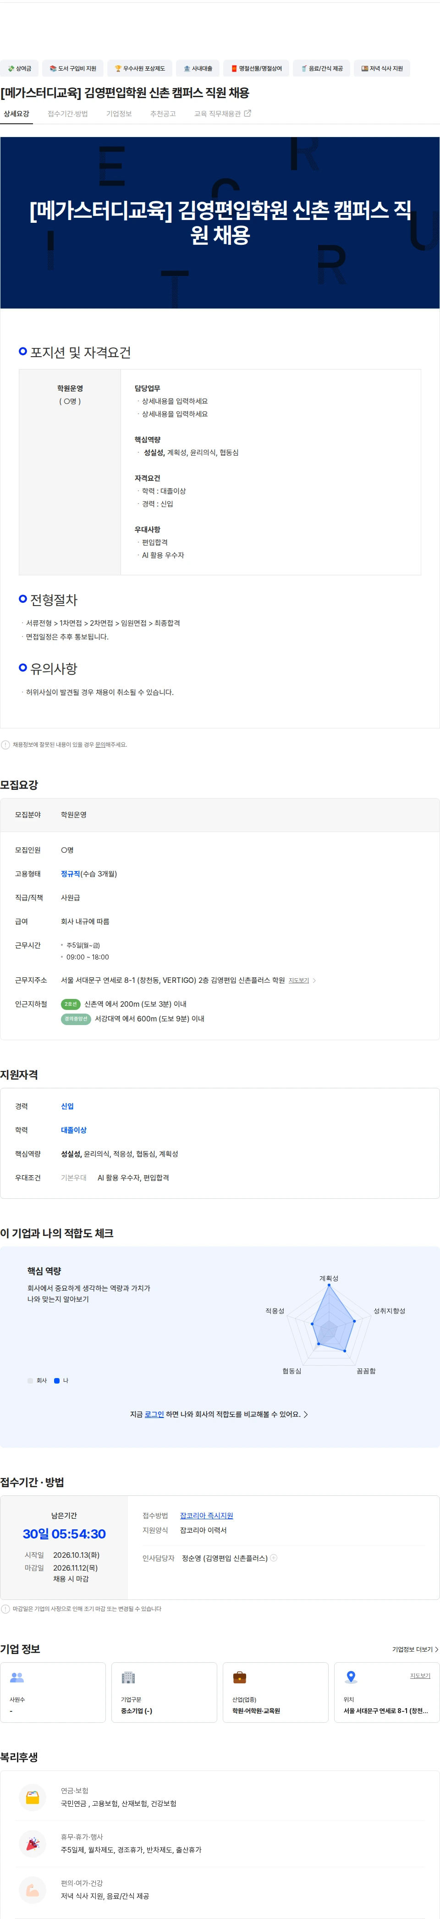The height and width of the screenshot is (1919, 440).
Task: Click the 명절선물/명절상여 tag
Action: (256, 69)
